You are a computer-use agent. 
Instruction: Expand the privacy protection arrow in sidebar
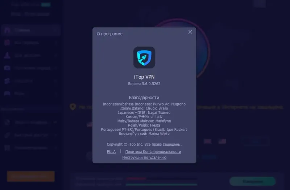tap(55, 122)
